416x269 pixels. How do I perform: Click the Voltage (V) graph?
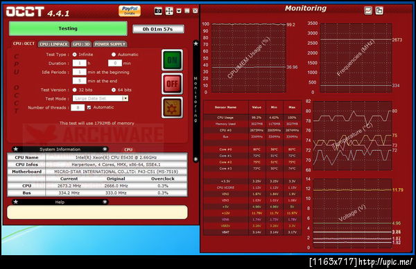(x=352, y=213)
